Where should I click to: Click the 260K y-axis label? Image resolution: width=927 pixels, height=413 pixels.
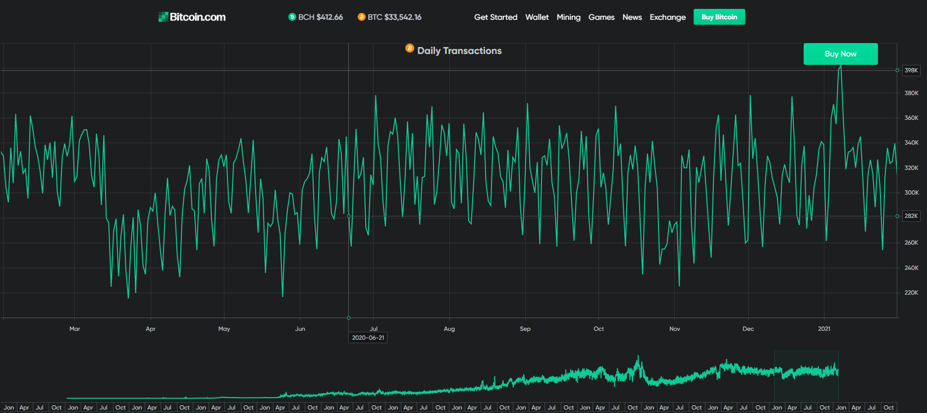pyautogui.click(x=911, y=243)
